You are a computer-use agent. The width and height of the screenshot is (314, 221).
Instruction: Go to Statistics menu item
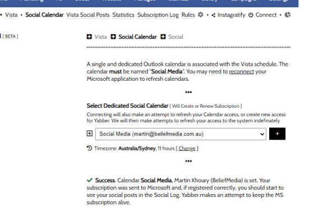pos(123,15)
